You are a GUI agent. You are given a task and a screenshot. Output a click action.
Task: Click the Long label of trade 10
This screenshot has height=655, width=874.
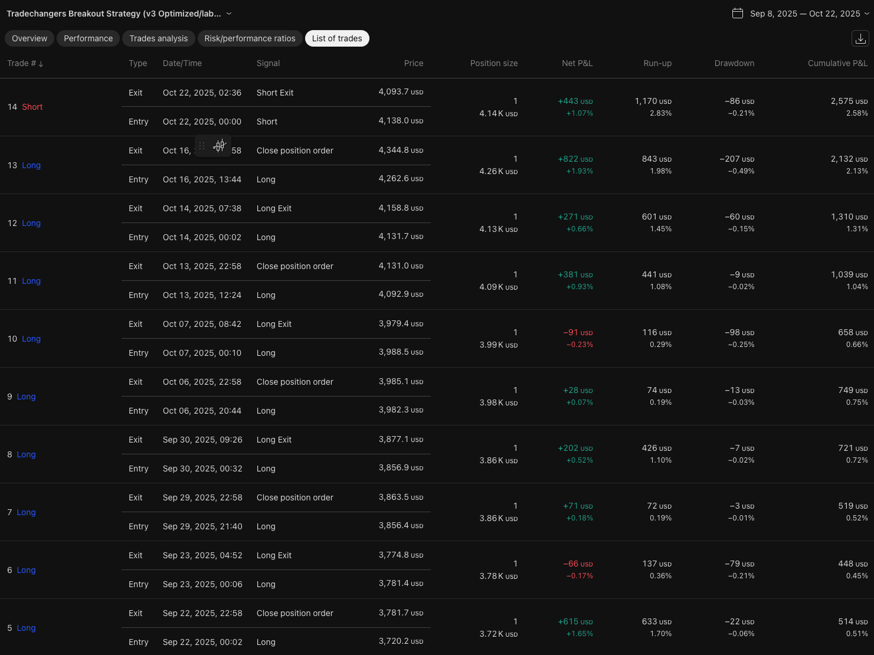pyautogui.click(x=31, y=339)
